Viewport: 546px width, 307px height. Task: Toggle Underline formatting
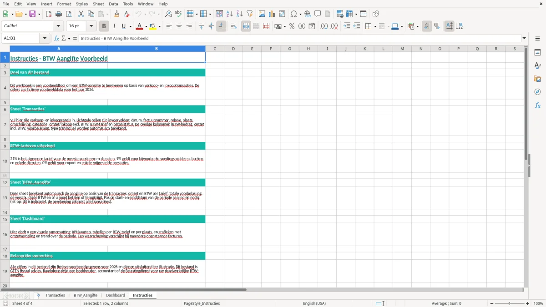[123, 26]
